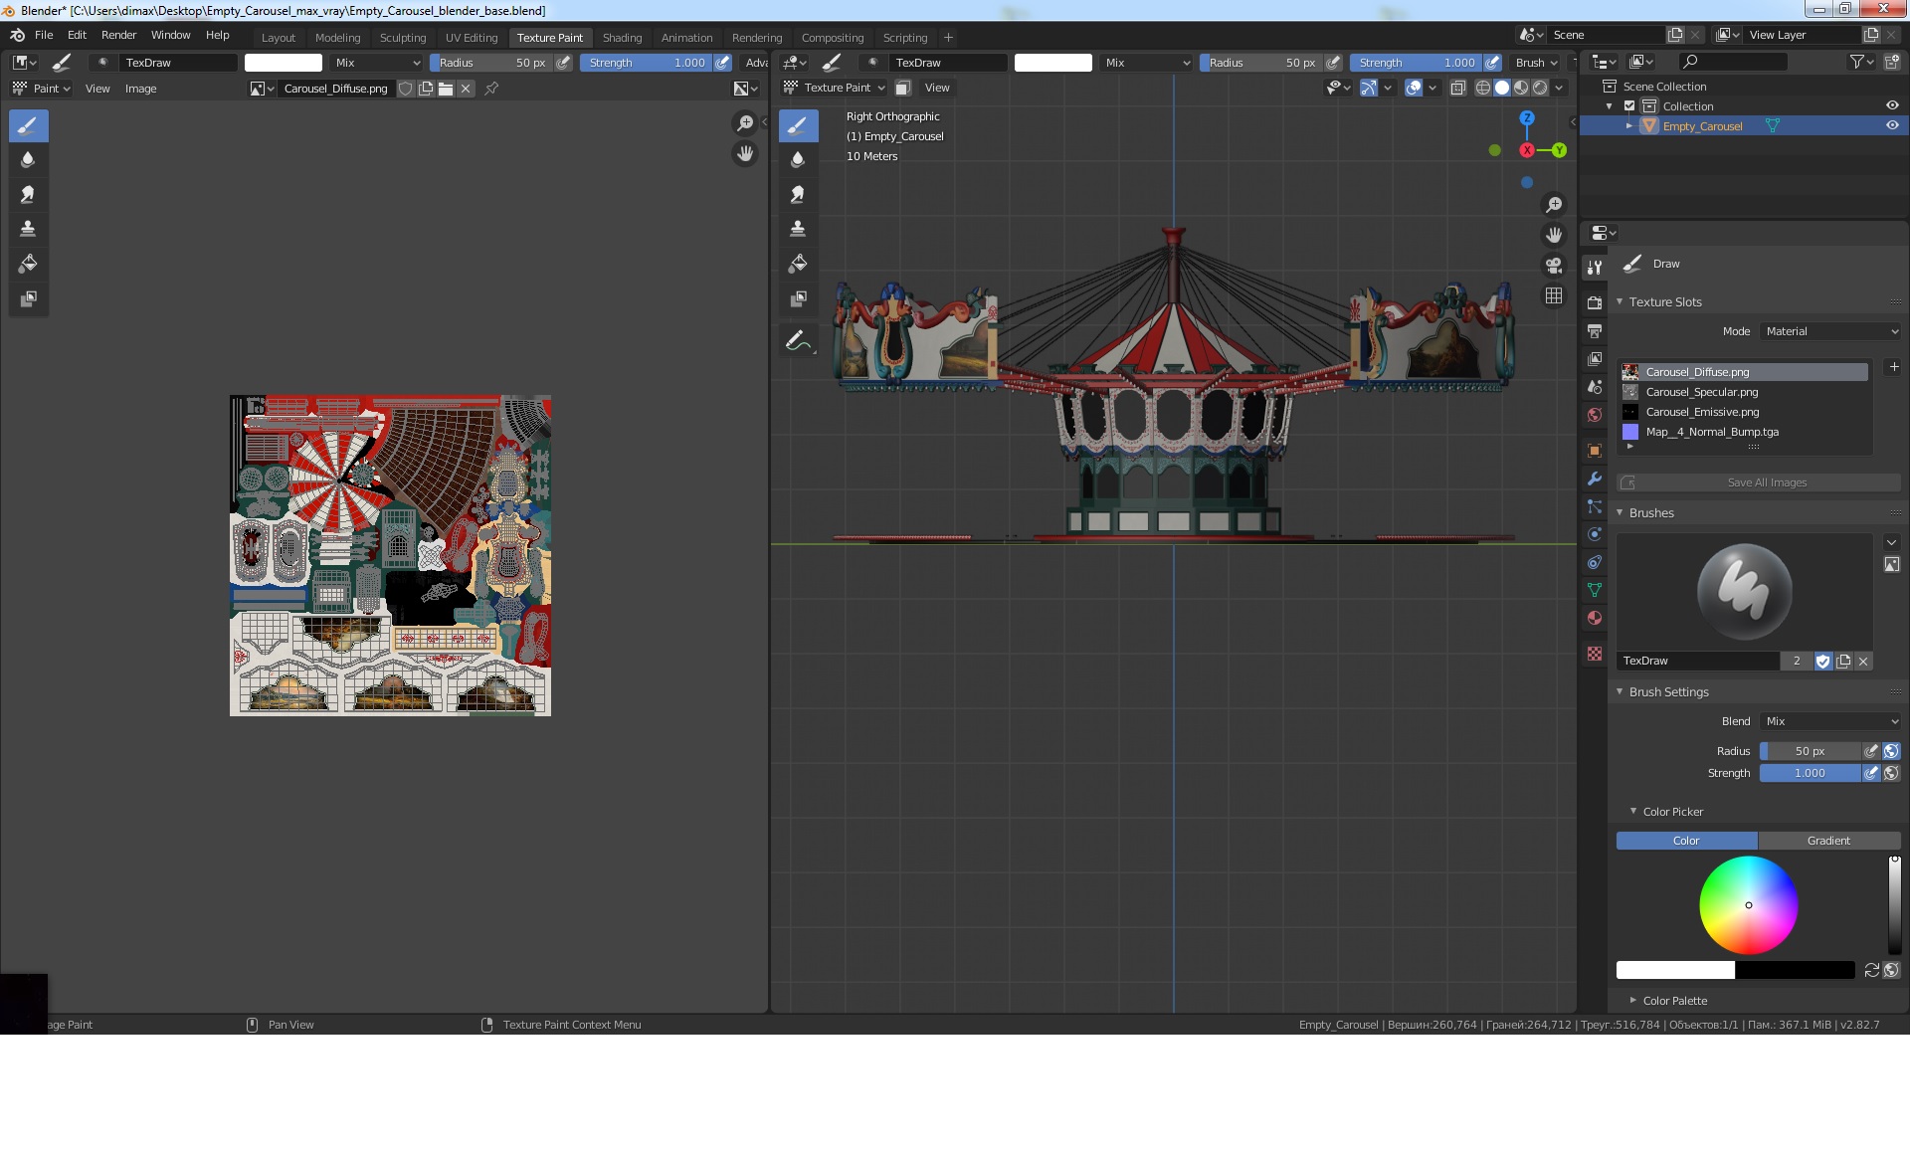1910x1152 pixels.
Task: Expand the Empty_Carousel object in outliner
Action: click(x=1629, y=126)
